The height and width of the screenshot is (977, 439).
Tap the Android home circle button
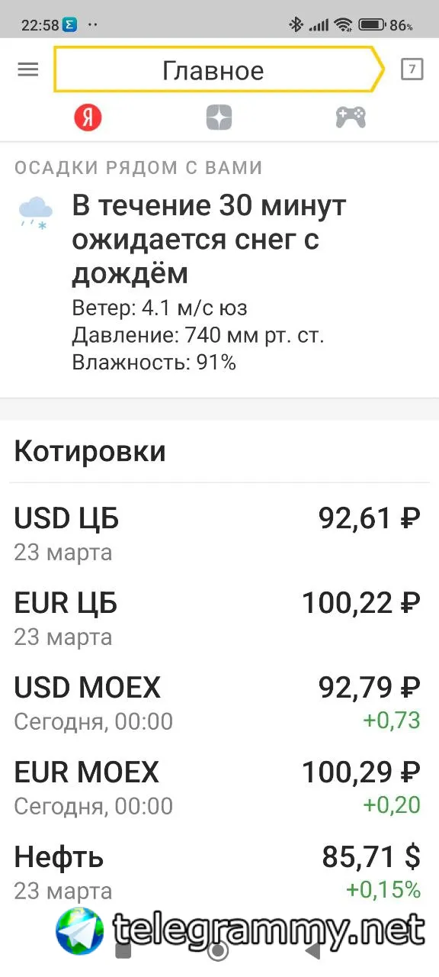(x=219, y=950)
